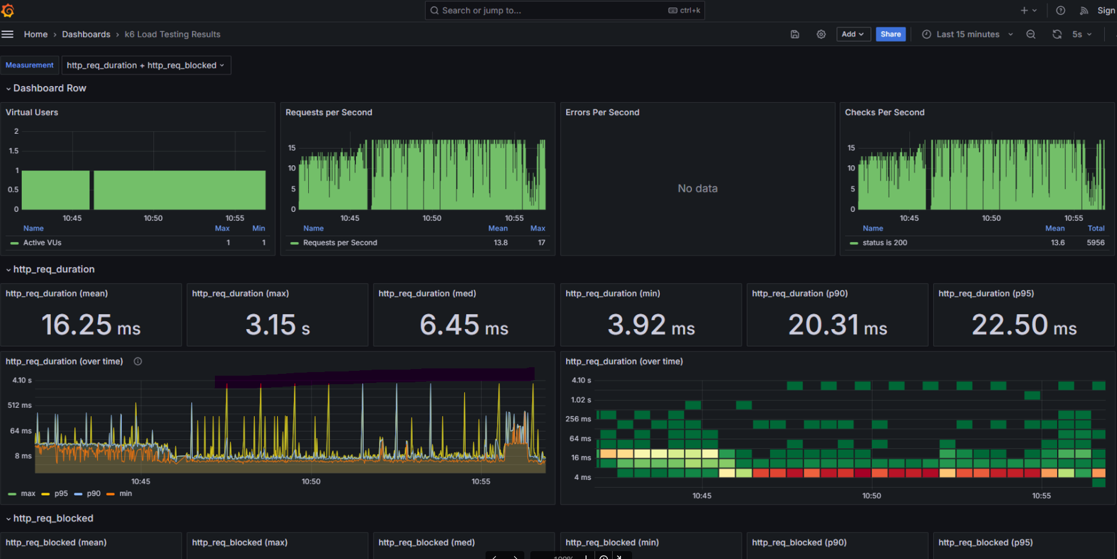Image resolution: width=1117 pixels, height=559 pixels.
Task: Open Requests per Second panel title
Action: [x=329, y=113]
